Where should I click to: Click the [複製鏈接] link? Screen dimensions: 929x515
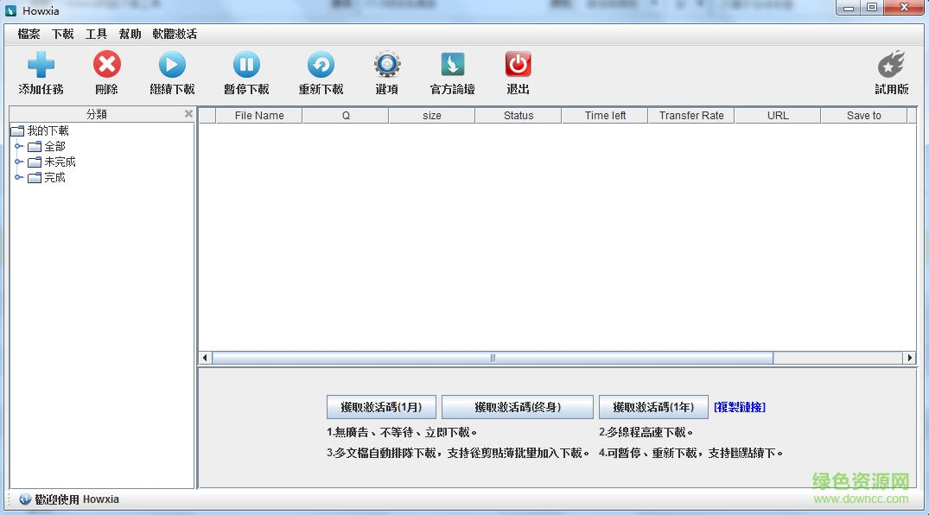pyautogui.click(x=739, y=406)
